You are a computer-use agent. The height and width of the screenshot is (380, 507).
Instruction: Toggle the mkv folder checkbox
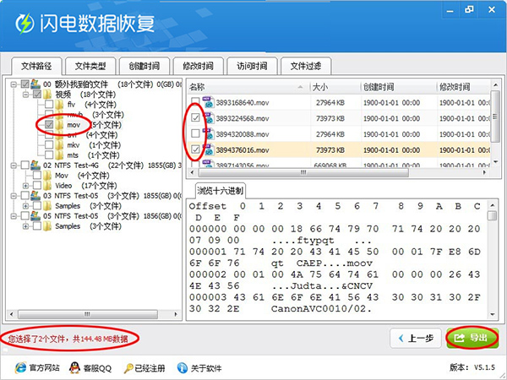click(x=49, y=144)
